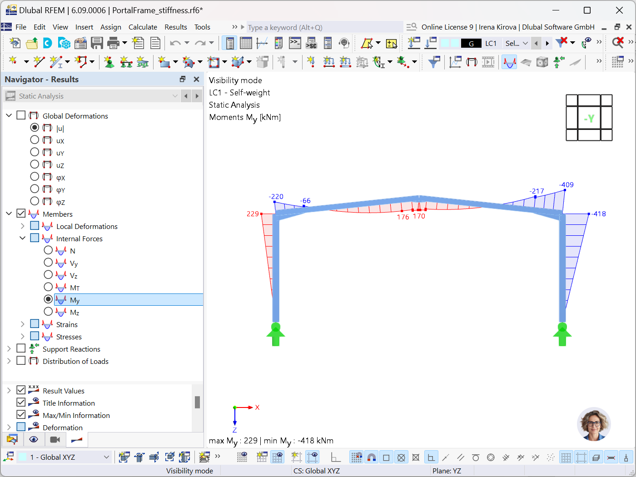Open the Static Analysis results dropdown
This screenshot has height=477, width=636.
[175, 96]
